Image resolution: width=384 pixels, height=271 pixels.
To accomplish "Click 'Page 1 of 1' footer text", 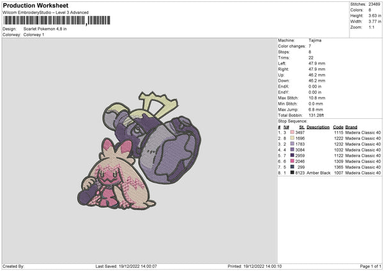I will [x=371, y=266].
